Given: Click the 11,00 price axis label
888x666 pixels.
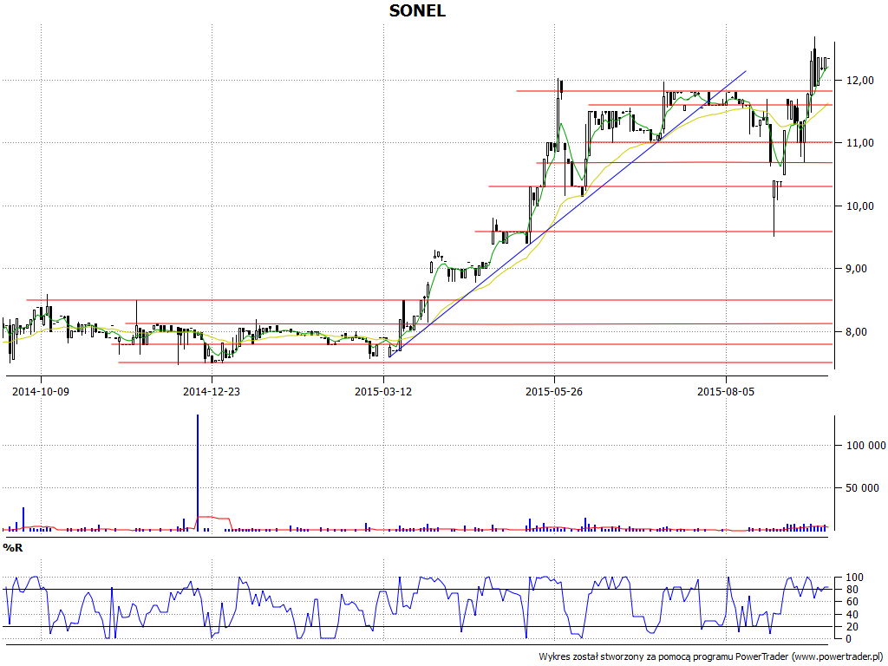Looking at the screenshot, I should pyautogui.click(x=859, y=143).
